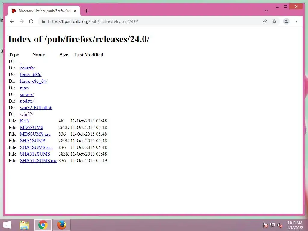Click the 583K size value
Viewport: 308px width, 231px height.
64,154
